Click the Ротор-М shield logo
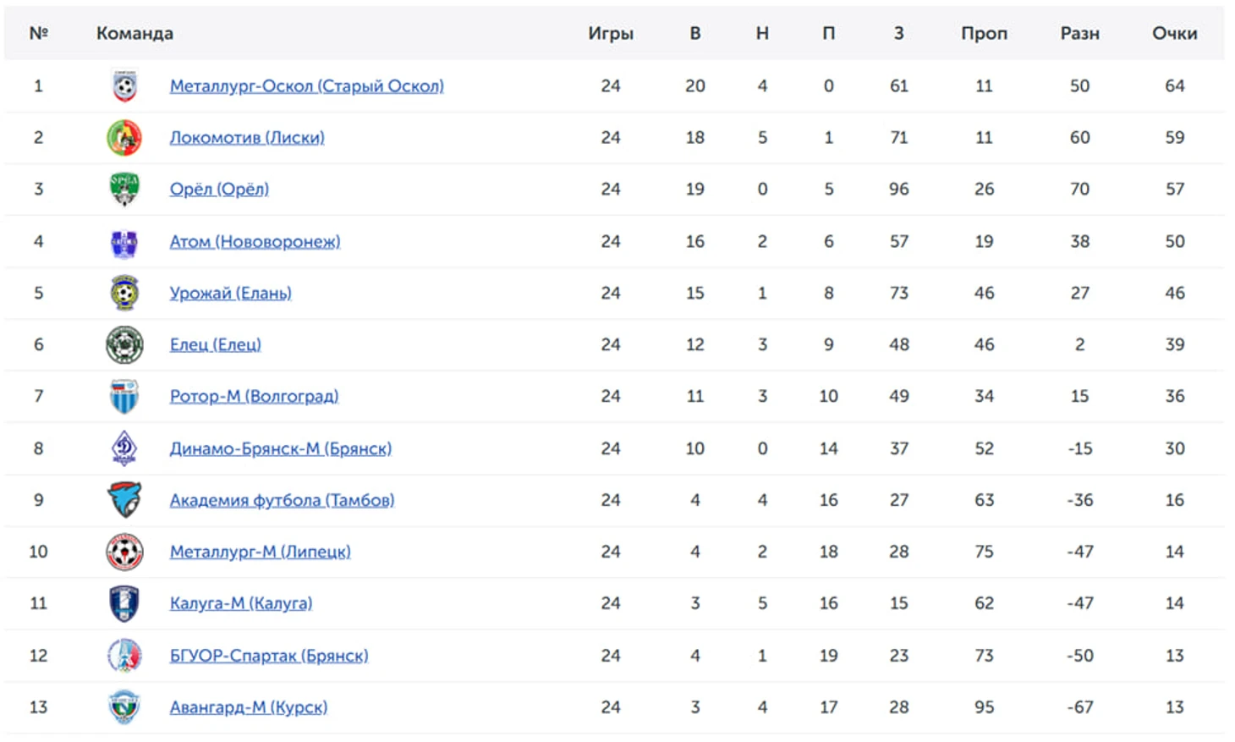Screen dimensions: 1235x742 point(124,397)
